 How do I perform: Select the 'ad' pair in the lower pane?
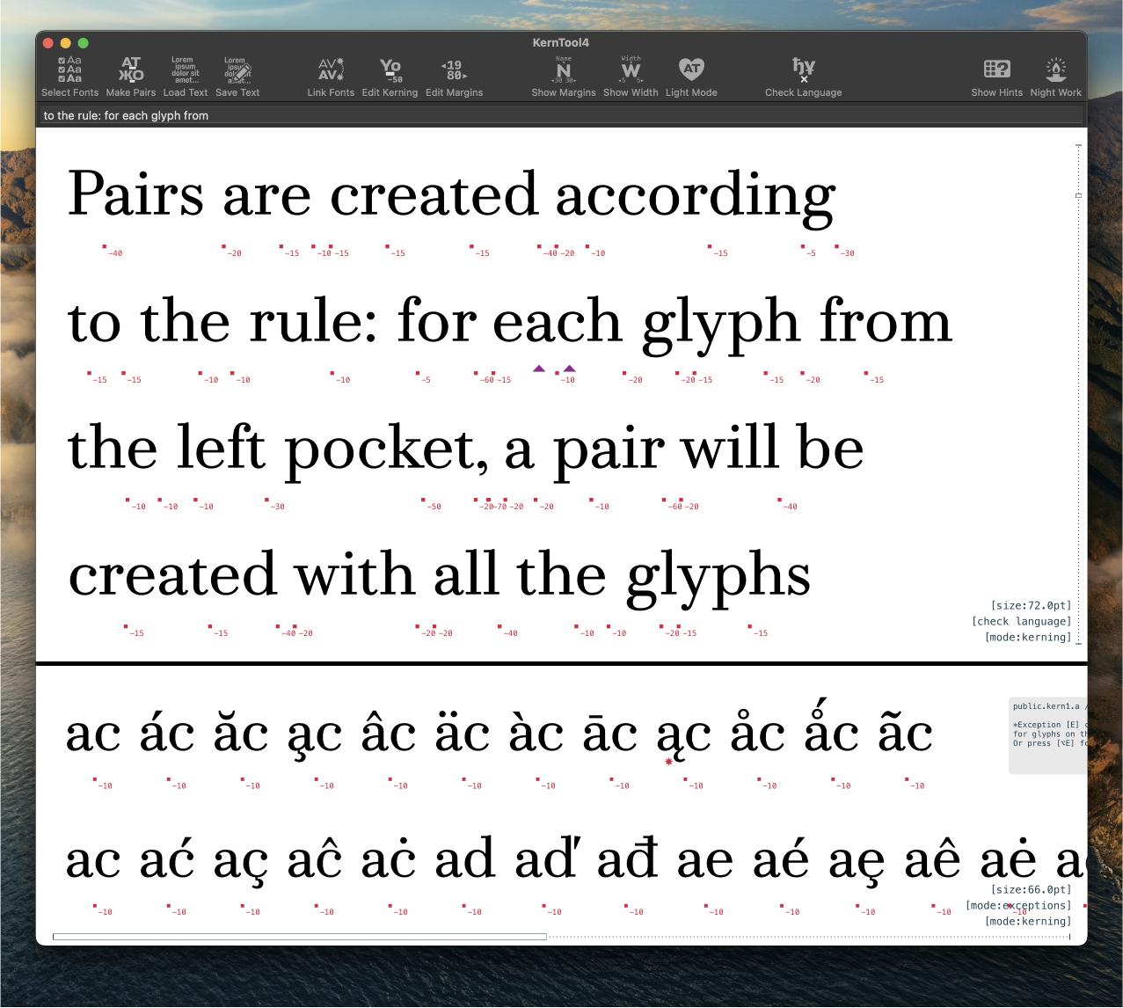click(465, 858)
